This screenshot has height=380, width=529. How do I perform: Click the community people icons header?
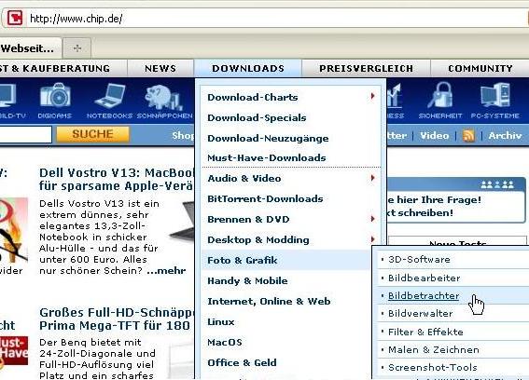pyautogui.click(x=497, y=184)
